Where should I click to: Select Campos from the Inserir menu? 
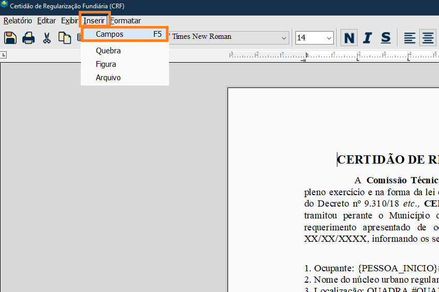pyautogui.click(x=110, y=34)
